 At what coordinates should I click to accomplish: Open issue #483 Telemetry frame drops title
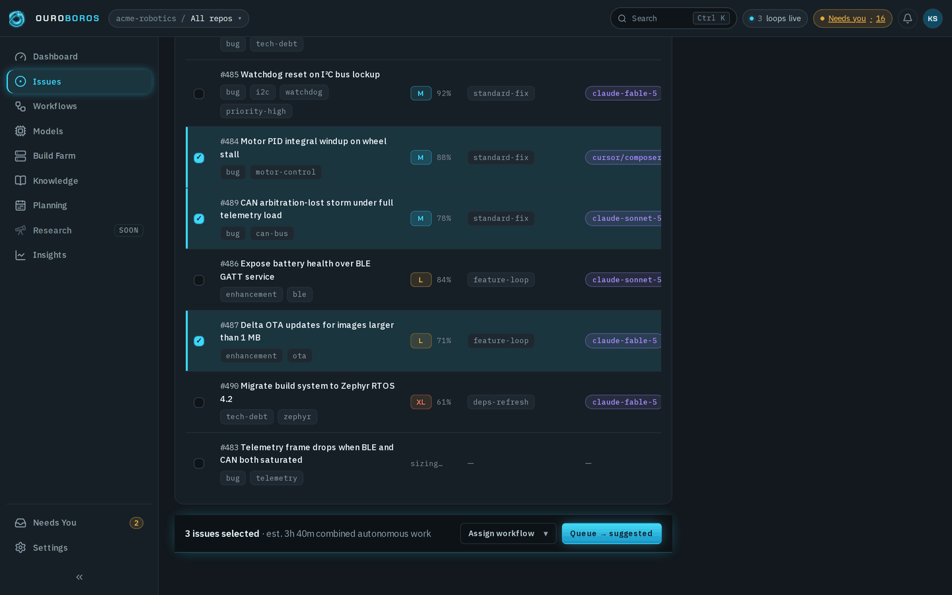[x=307, y=454]
